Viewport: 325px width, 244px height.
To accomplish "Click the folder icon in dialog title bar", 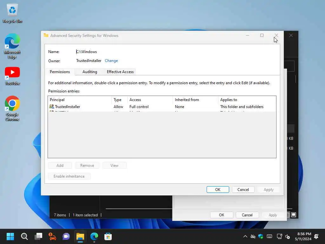I will (x=46, y=35).
